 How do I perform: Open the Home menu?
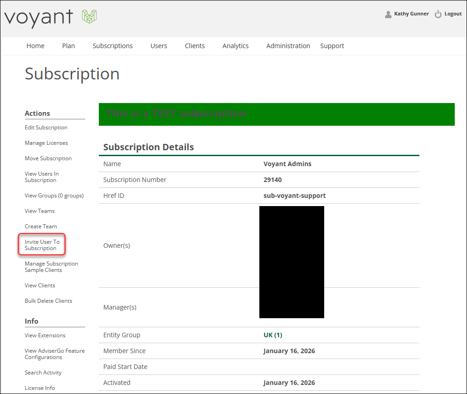point(35,46)
